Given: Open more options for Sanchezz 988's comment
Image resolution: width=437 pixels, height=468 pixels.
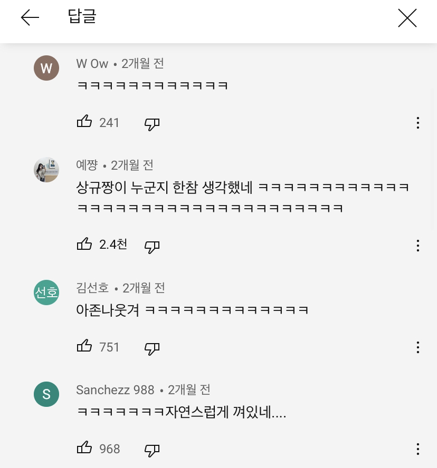Looking at the screenshot, I should [417, 449].
